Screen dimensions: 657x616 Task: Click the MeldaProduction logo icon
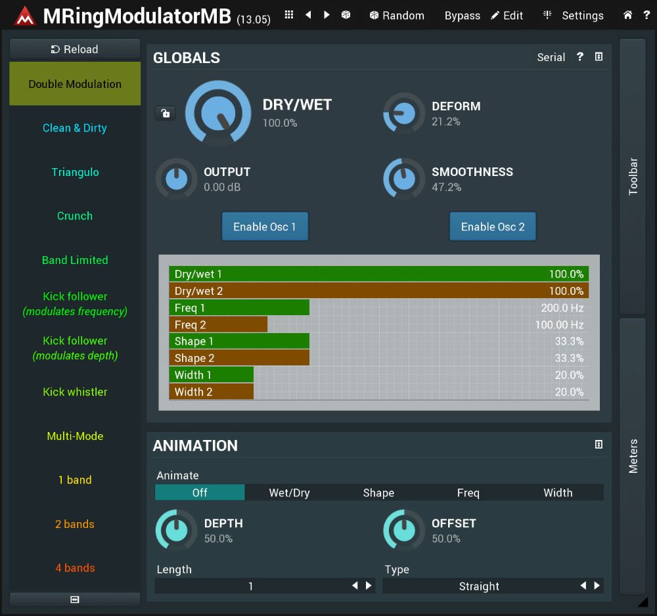click(x=25, y=16)
